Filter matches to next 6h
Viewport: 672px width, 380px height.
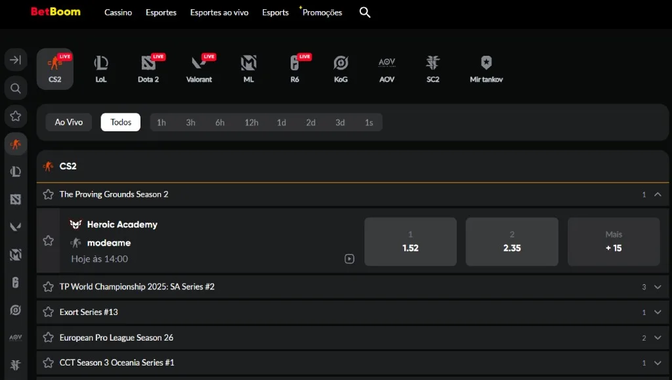(220, 123)
